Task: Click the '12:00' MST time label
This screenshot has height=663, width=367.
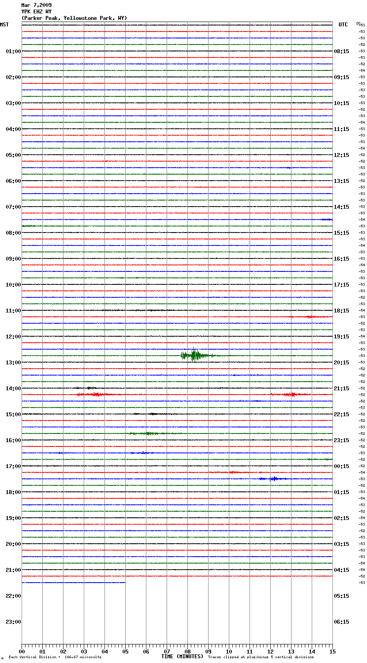Action: point(13,337)
